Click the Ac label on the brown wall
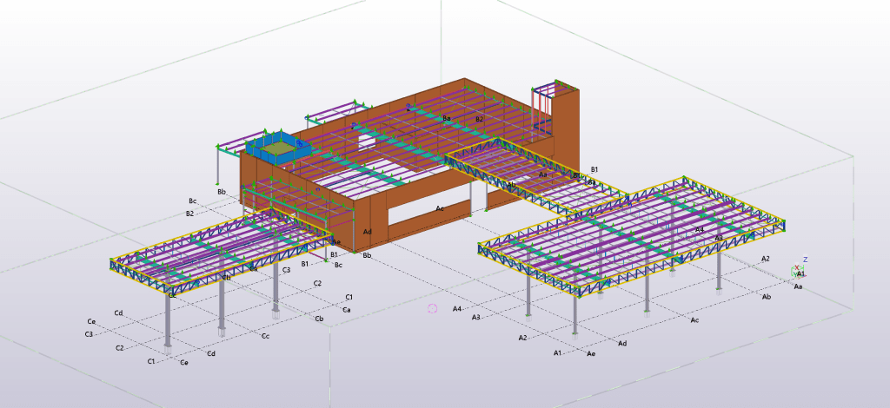Image resolution: width=890 pixels, height=408 pixels. tap(440, 208)
